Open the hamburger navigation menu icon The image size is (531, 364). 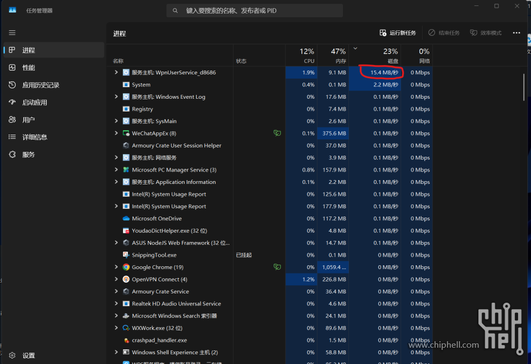point(12,33)
